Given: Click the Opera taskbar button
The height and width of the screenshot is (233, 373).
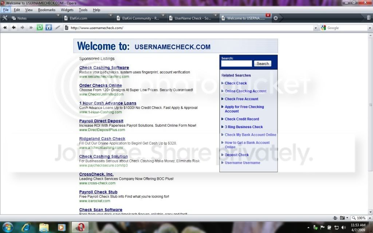Looking at the screenshot, I should (80, 228).
